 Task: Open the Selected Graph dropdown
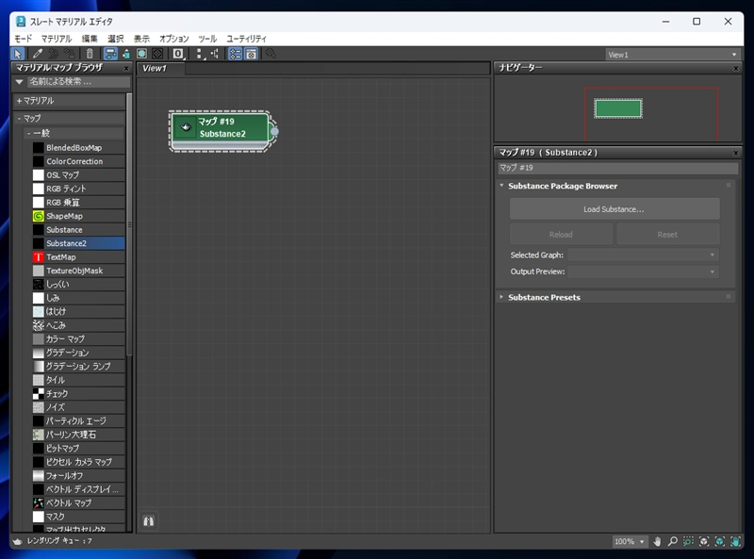pos(643,255)
